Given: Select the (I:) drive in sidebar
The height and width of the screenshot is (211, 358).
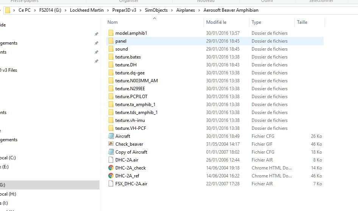Looking at the screenshot, I should (x=4, y=203).
